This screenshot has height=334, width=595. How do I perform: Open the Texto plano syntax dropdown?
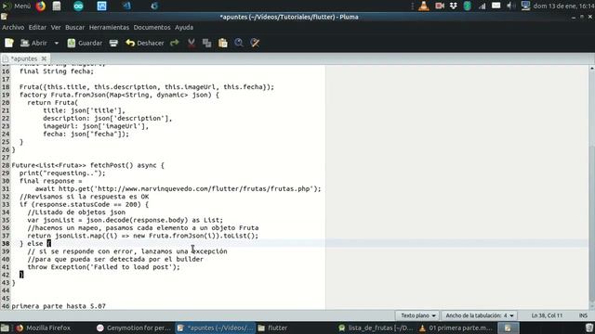(417, 315)
